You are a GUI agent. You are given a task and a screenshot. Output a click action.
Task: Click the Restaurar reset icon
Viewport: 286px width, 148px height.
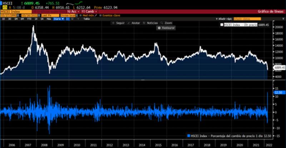click(x=159, y=28)
